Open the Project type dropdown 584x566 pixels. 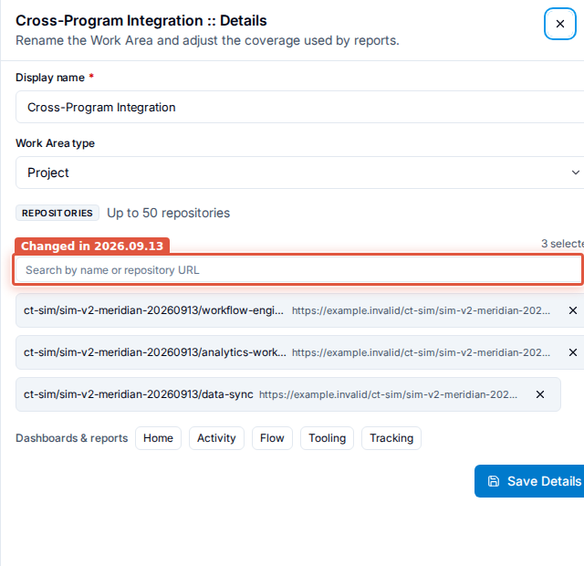click(300, 173)
